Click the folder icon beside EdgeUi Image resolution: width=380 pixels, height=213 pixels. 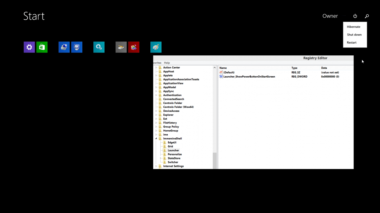(x=165, y=143)
